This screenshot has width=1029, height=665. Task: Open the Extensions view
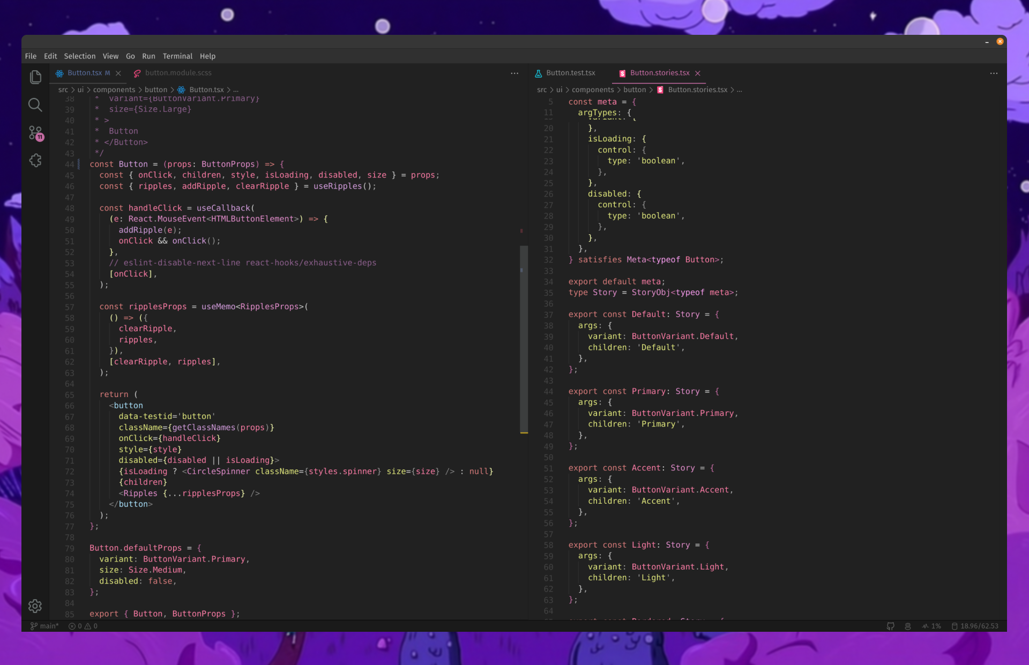(x=35, y=160)
